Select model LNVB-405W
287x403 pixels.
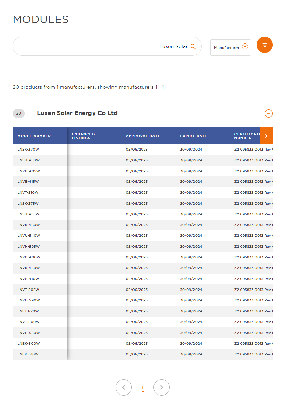coord(29,171)
